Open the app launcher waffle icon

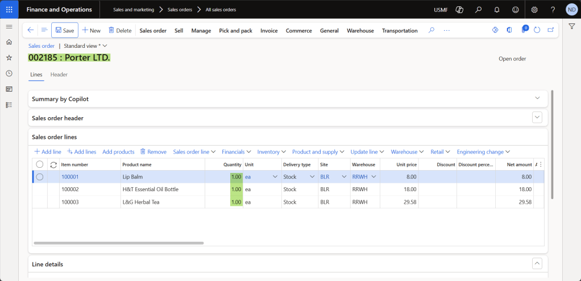pyautogui.click(x=9, y=10)
